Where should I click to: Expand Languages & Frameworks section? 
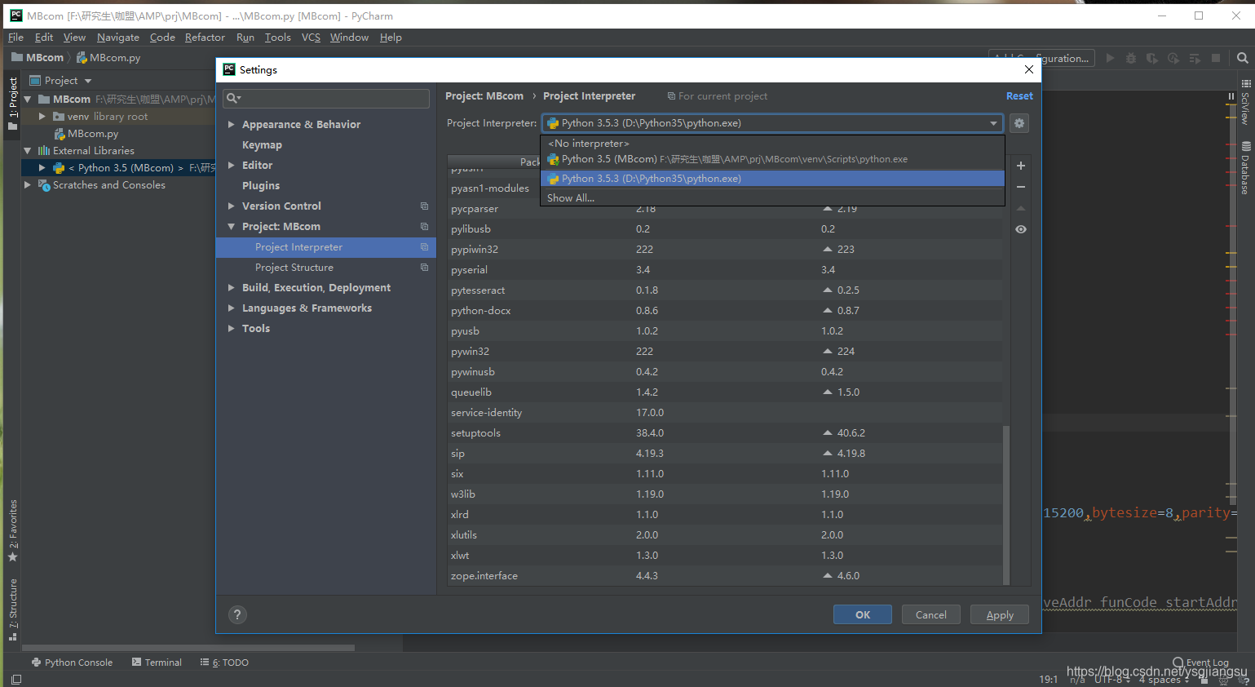pyautogui.click(x=232, y=308)
